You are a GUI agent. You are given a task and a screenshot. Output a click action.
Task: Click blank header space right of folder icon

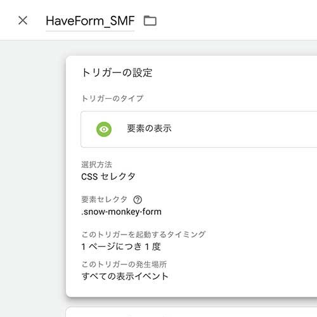(236, 21)
